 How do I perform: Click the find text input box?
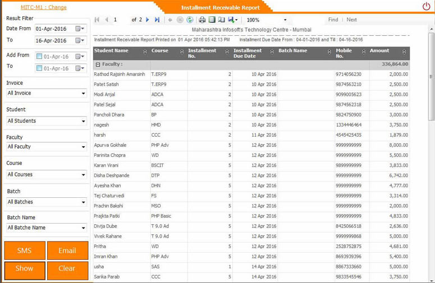pos(308,20)
